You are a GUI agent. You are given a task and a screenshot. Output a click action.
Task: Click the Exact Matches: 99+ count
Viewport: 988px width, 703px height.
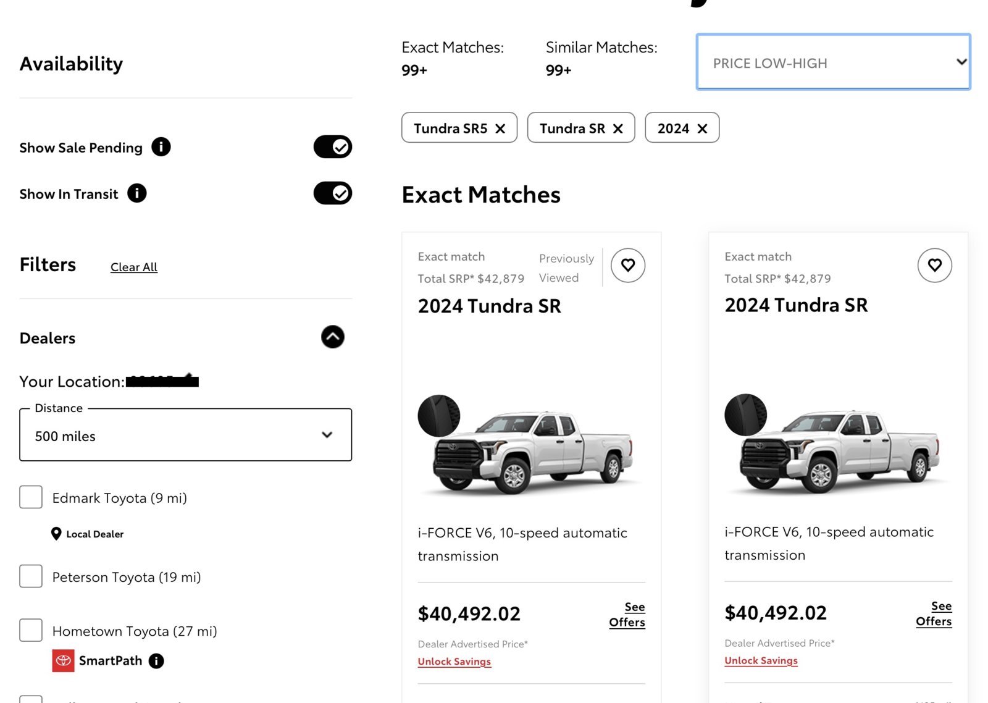[414, 70]
